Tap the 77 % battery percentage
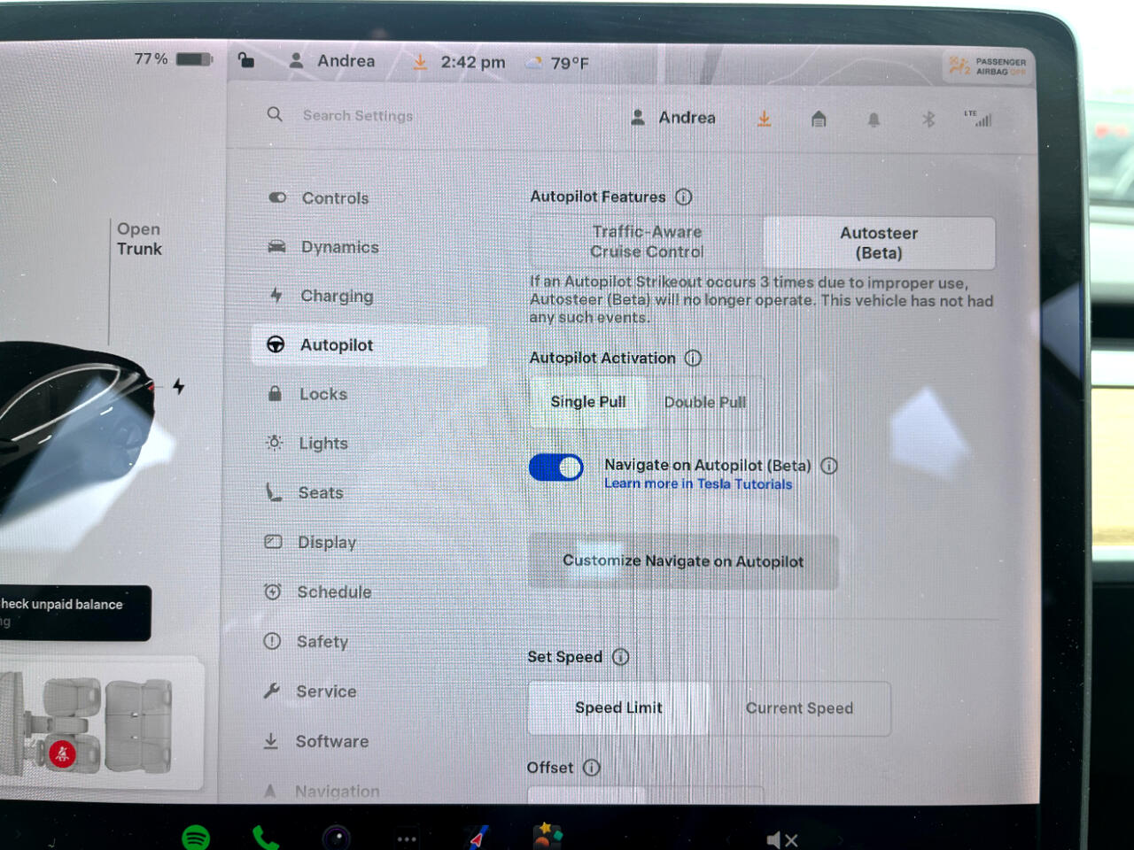This screenshot has height=850, width=1134. (151, 58)
